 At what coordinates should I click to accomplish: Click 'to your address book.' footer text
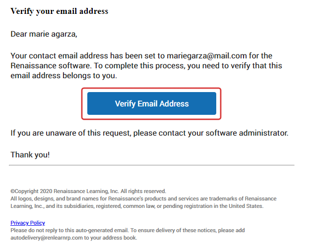pyautogui.click(x=110, y=238)
